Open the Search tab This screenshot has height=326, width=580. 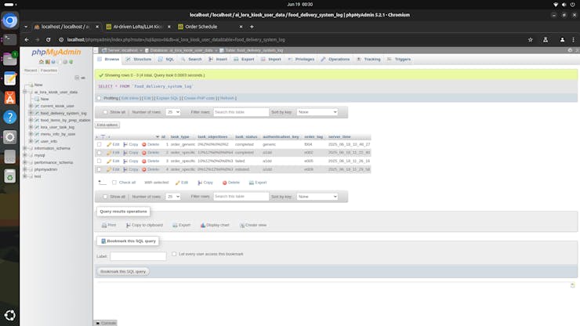pos(191,60)
